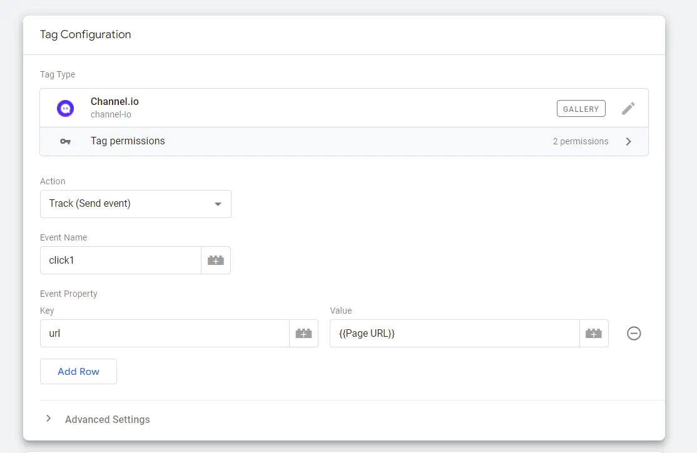The image size is (697, 453).
Task: Expand the Advanced Settings chevron
Action: click(48, 419)
